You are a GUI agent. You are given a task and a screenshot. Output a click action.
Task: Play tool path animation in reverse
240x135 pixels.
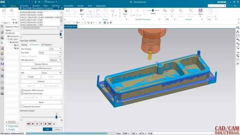[x=37, y=124]
